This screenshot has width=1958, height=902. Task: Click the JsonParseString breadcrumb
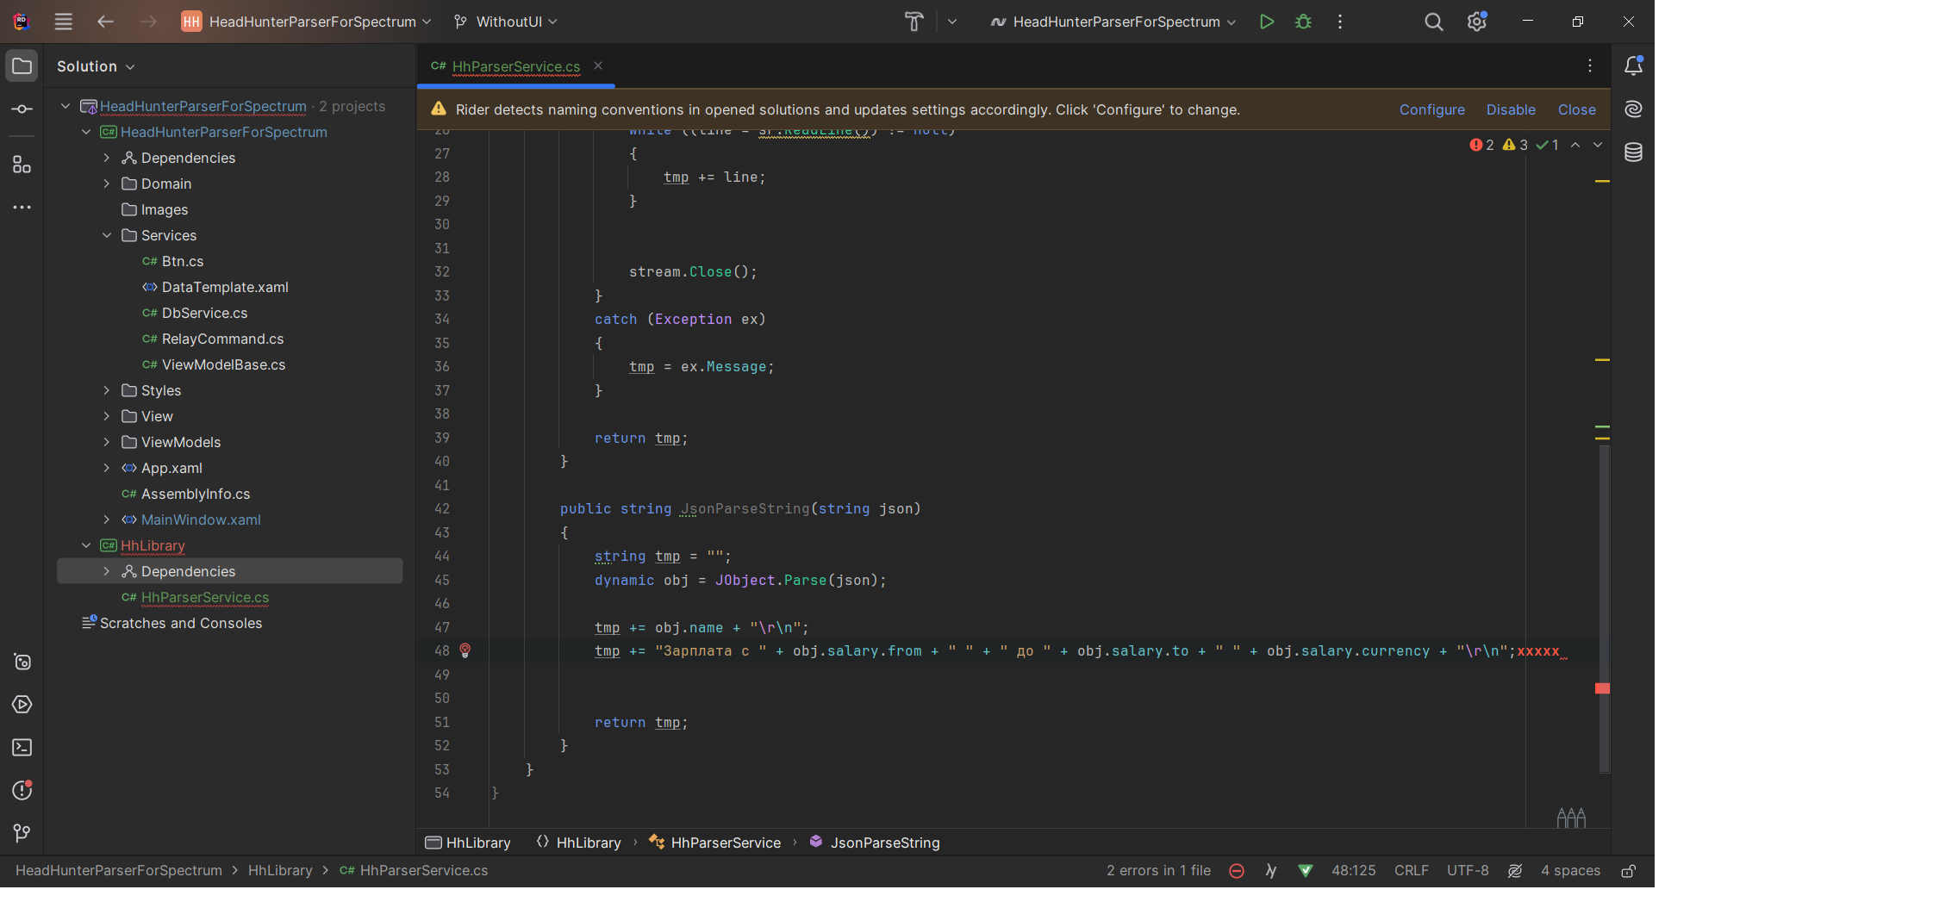point(875,843)
